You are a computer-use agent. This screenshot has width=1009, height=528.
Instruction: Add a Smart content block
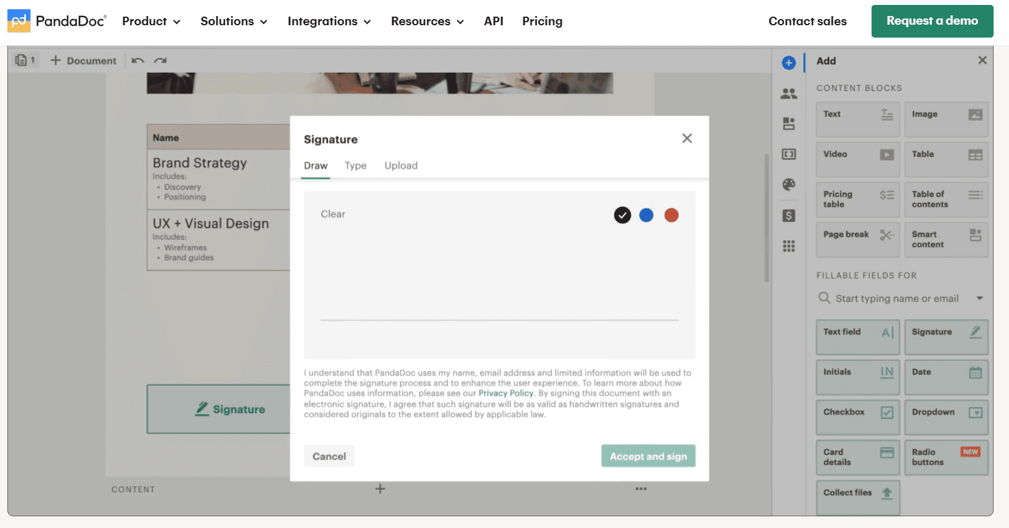946,240
